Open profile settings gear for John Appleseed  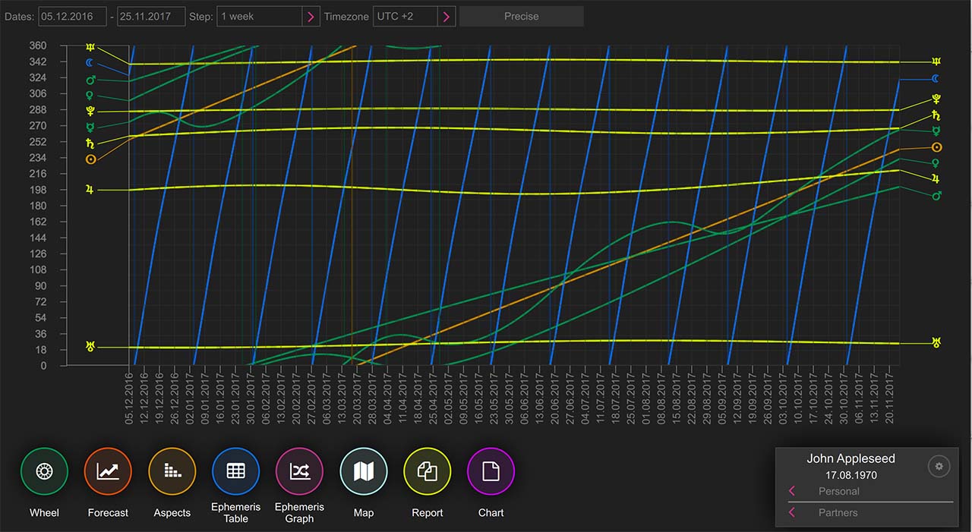pos(939,466)
